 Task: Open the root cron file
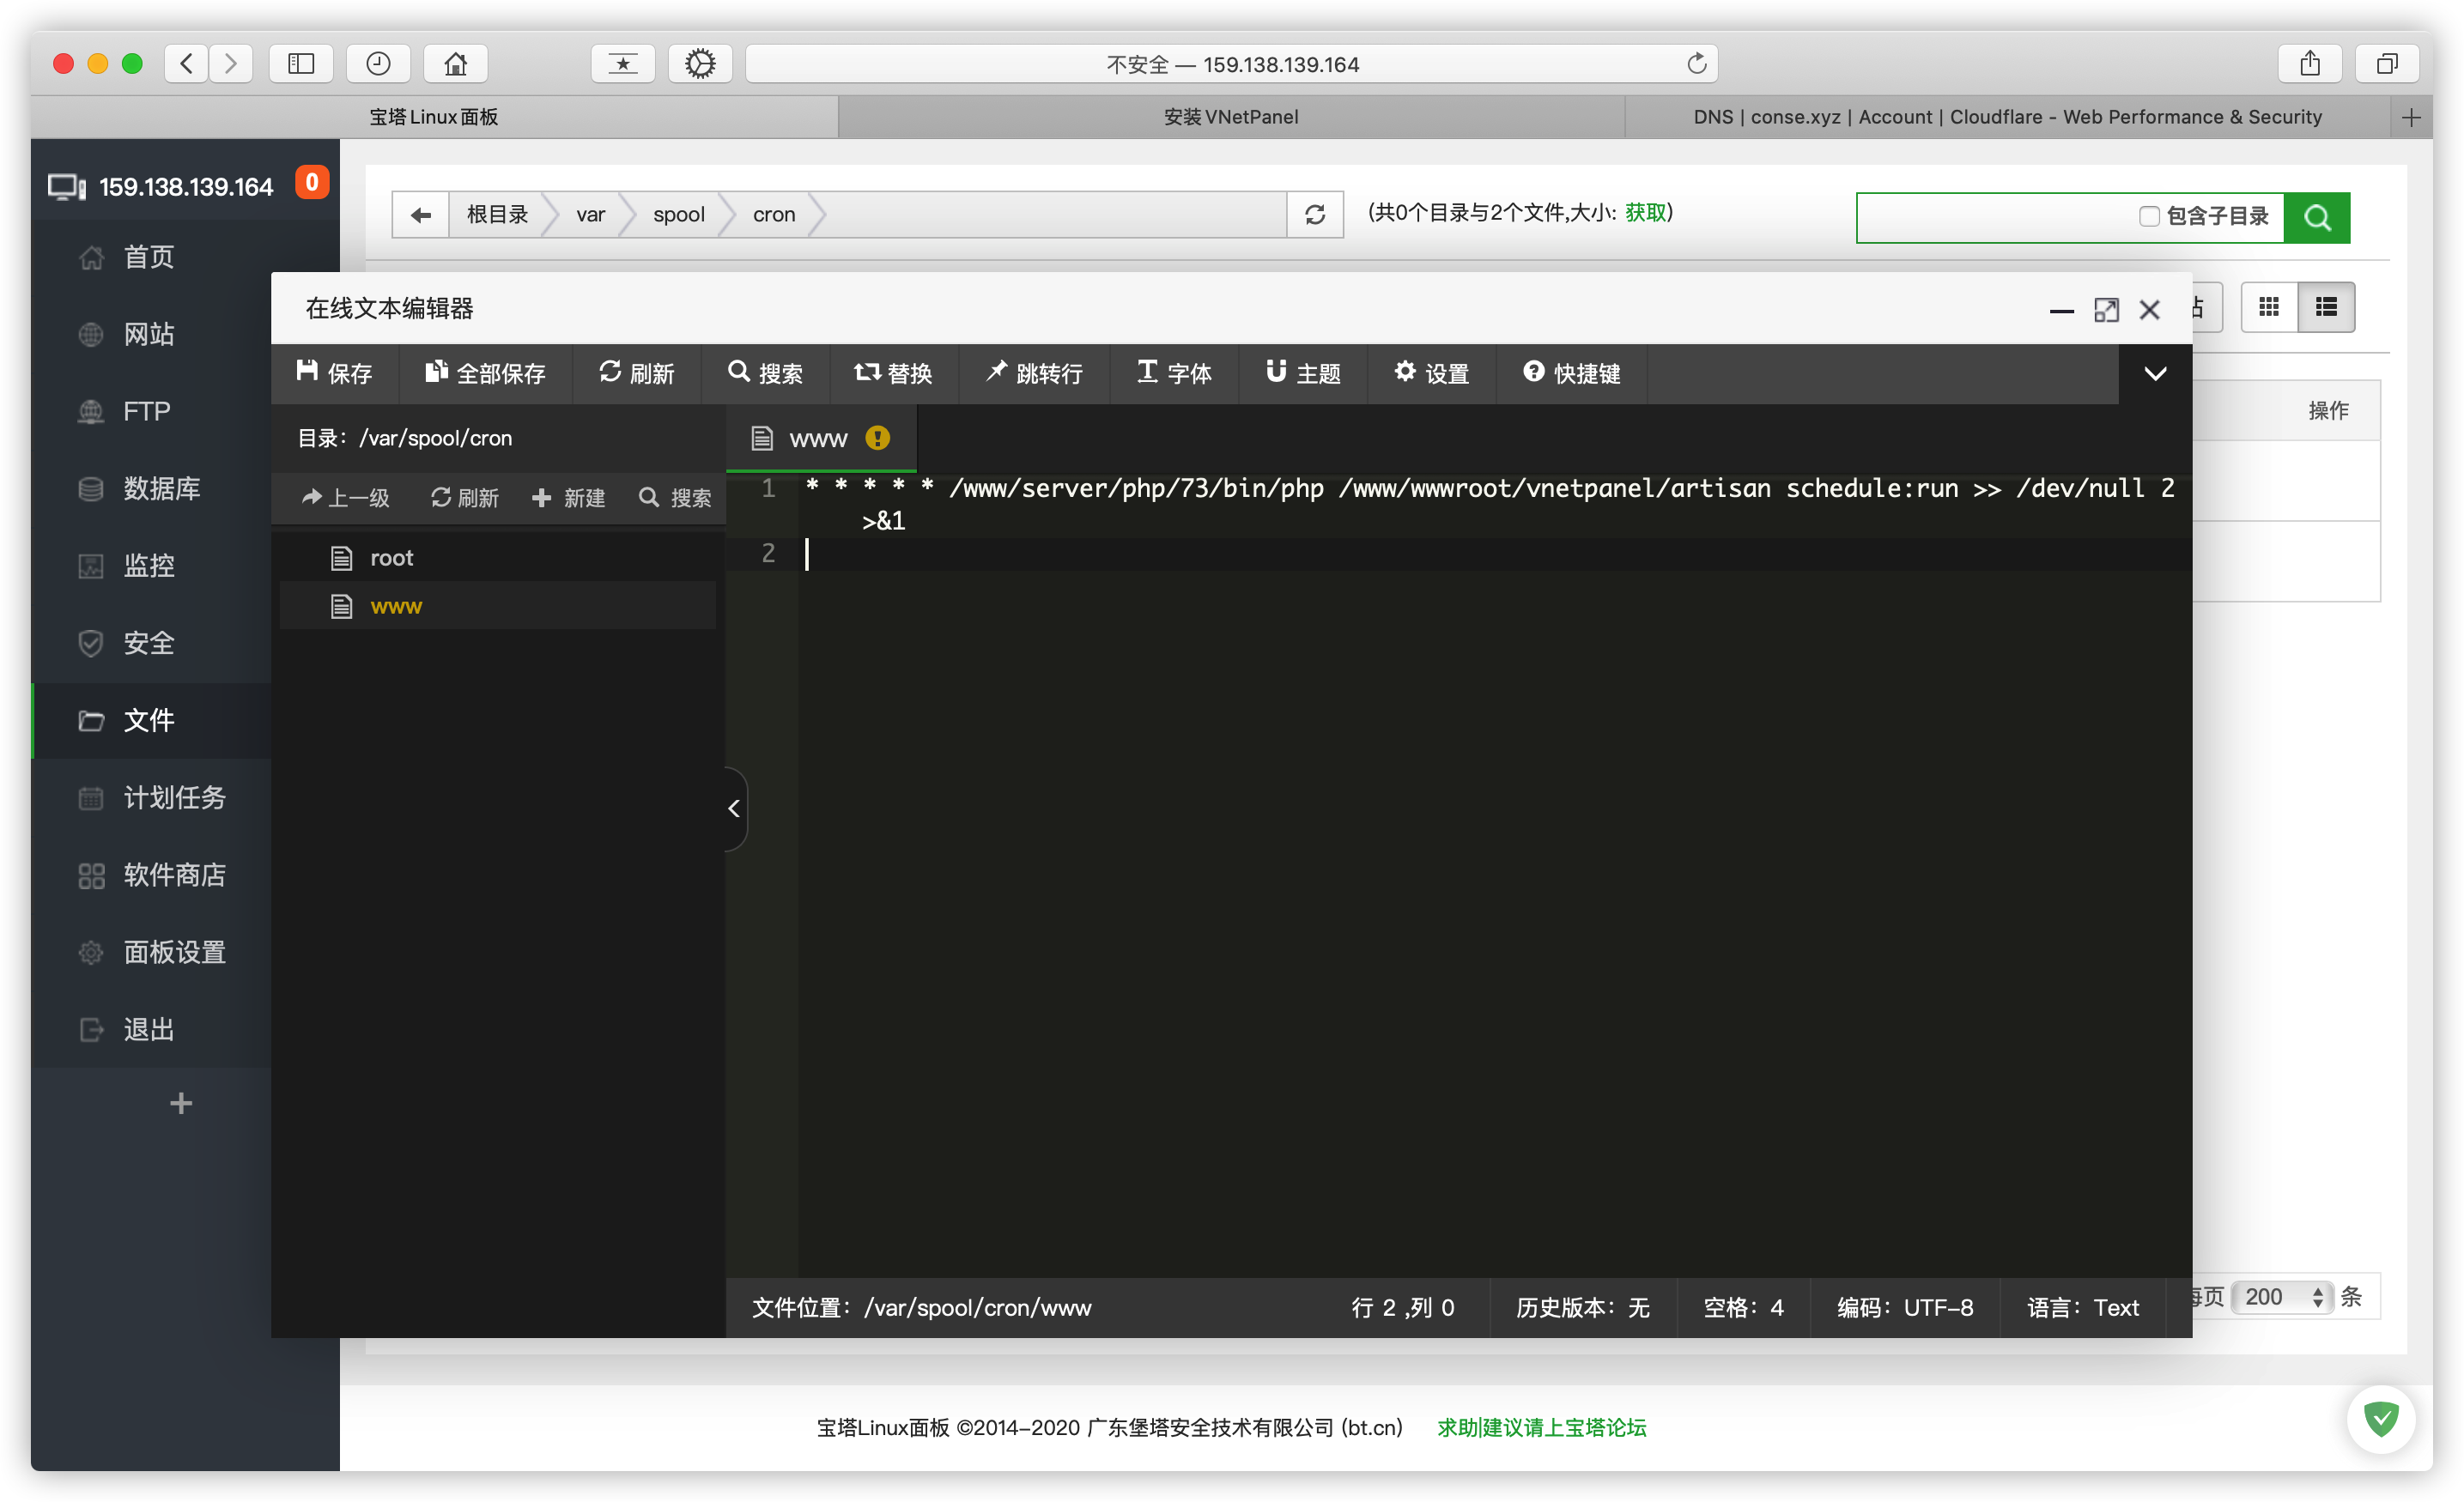click(498, 557)
